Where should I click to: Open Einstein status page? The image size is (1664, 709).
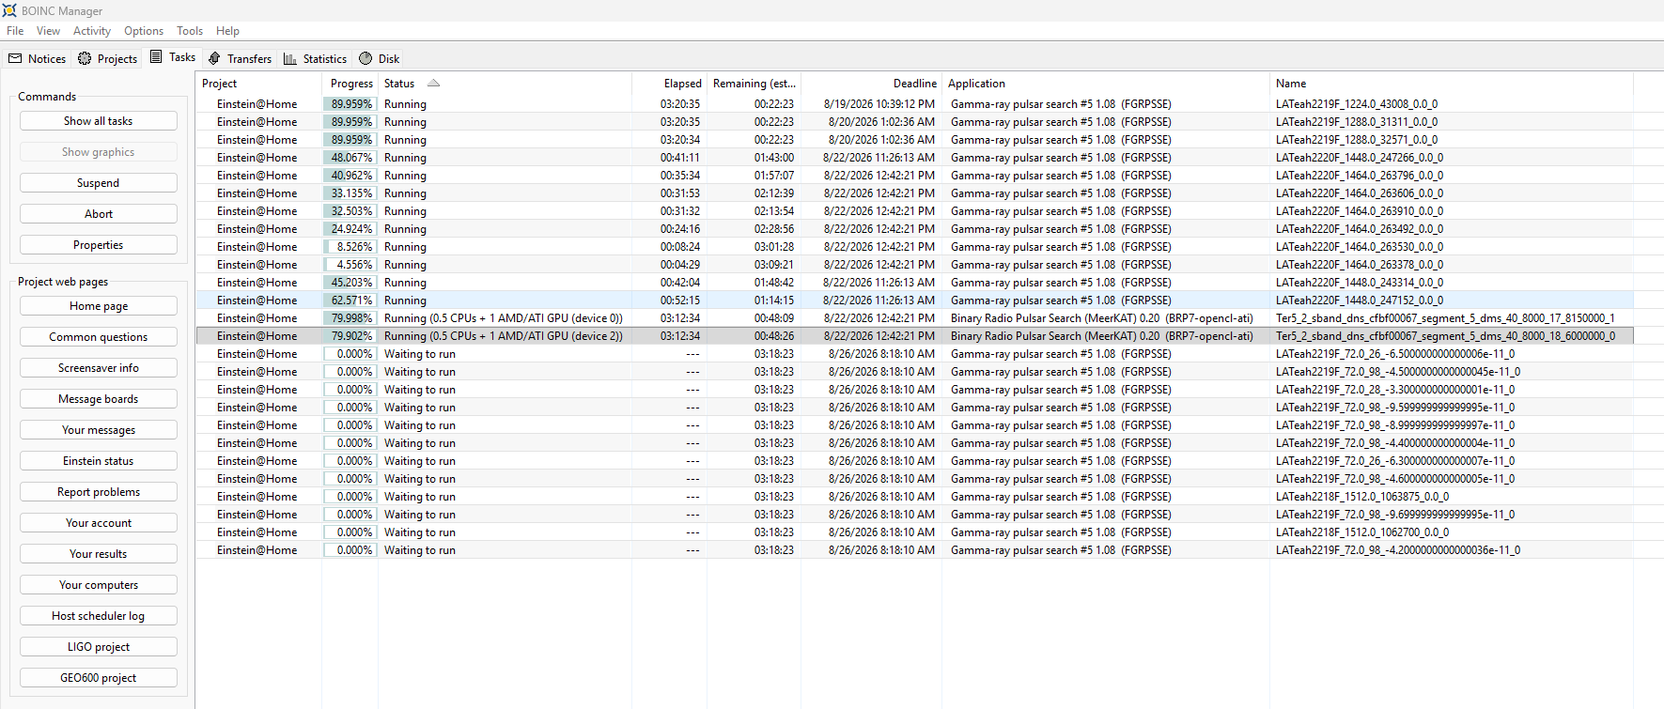pyautogui.click(x=99, y=461)
